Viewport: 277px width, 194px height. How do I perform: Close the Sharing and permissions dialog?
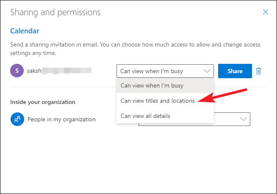coord(265,12)
